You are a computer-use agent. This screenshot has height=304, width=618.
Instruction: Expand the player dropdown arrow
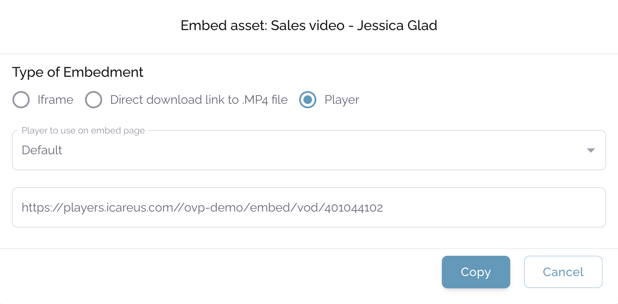tap(591, 150)
